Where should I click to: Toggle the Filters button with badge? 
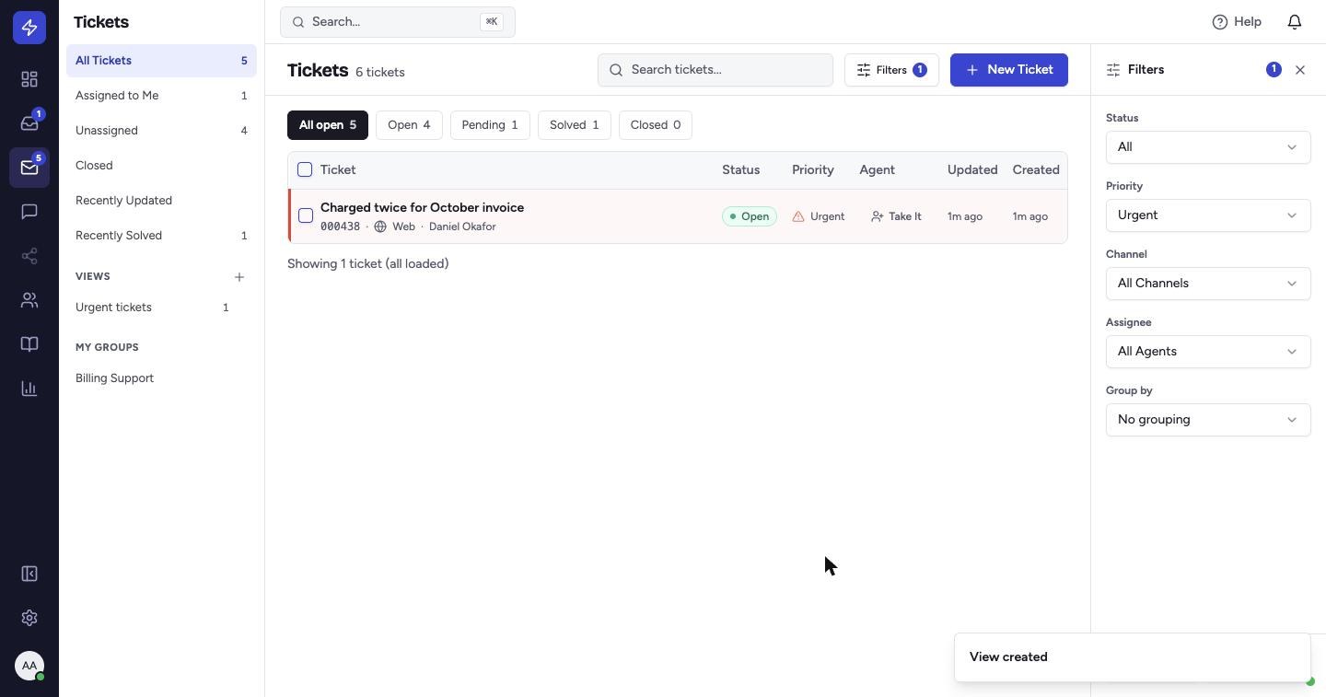(x=891, y=70)
